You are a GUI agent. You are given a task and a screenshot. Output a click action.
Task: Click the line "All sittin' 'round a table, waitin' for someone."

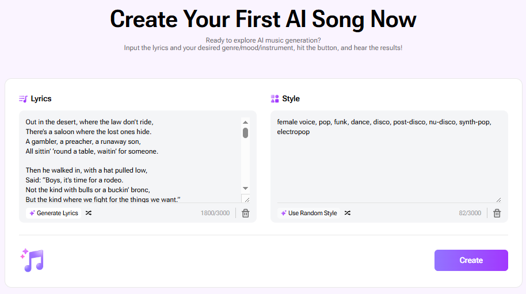92,151
